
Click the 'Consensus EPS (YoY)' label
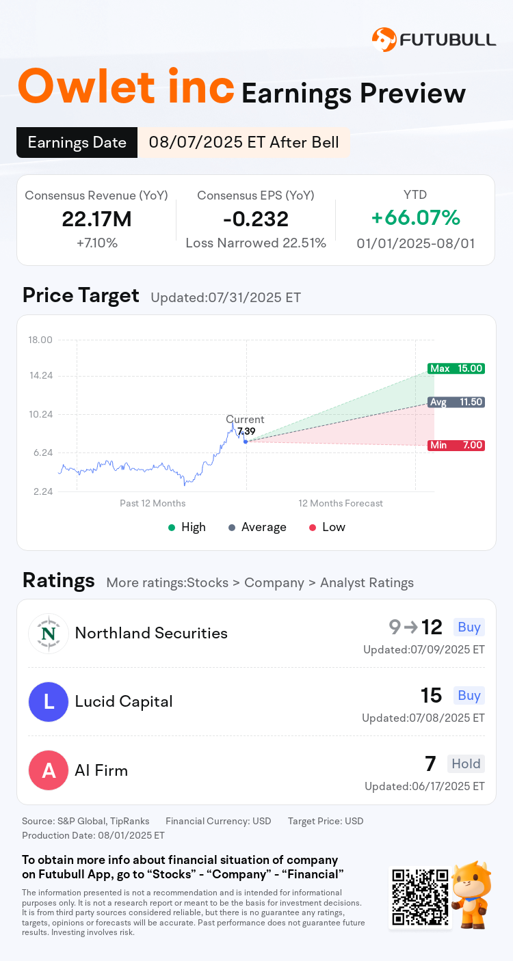[256, 195]
